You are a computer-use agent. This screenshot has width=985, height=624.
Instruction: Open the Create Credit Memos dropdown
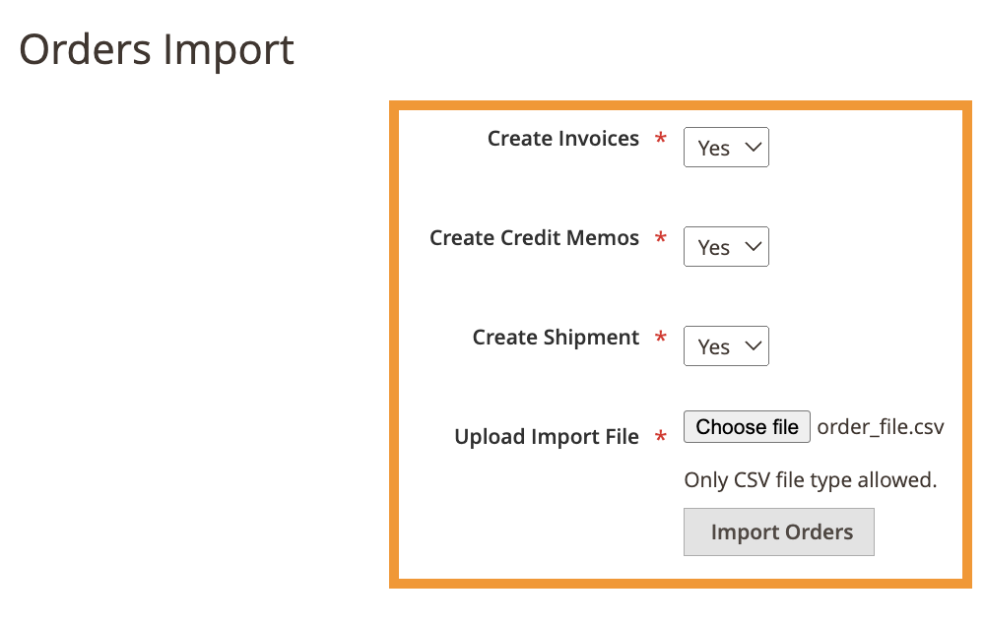pyautogui.click(x=726, y=247)
